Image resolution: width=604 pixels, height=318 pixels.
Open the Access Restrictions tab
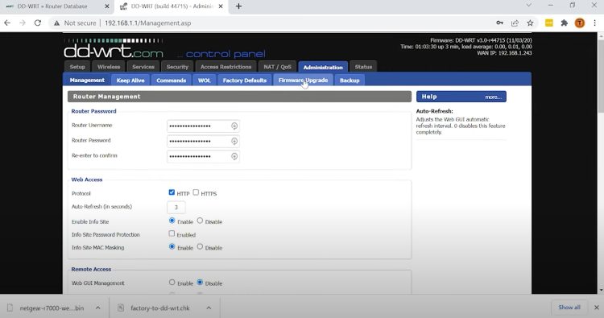[x=225, y=67]
